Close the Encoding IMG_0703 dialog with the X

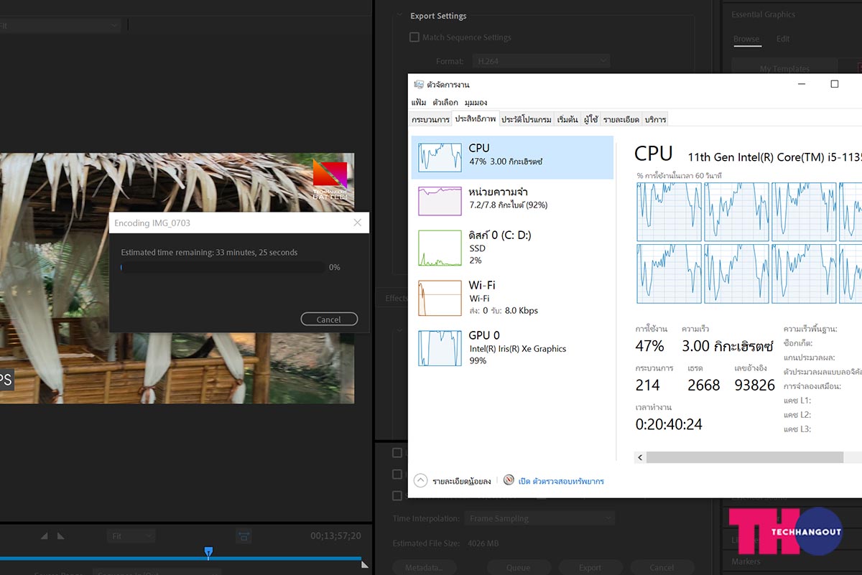tap(358, 223)
